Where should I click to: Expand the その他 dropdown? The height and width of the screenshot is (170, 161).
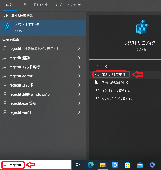click(74, 5)
